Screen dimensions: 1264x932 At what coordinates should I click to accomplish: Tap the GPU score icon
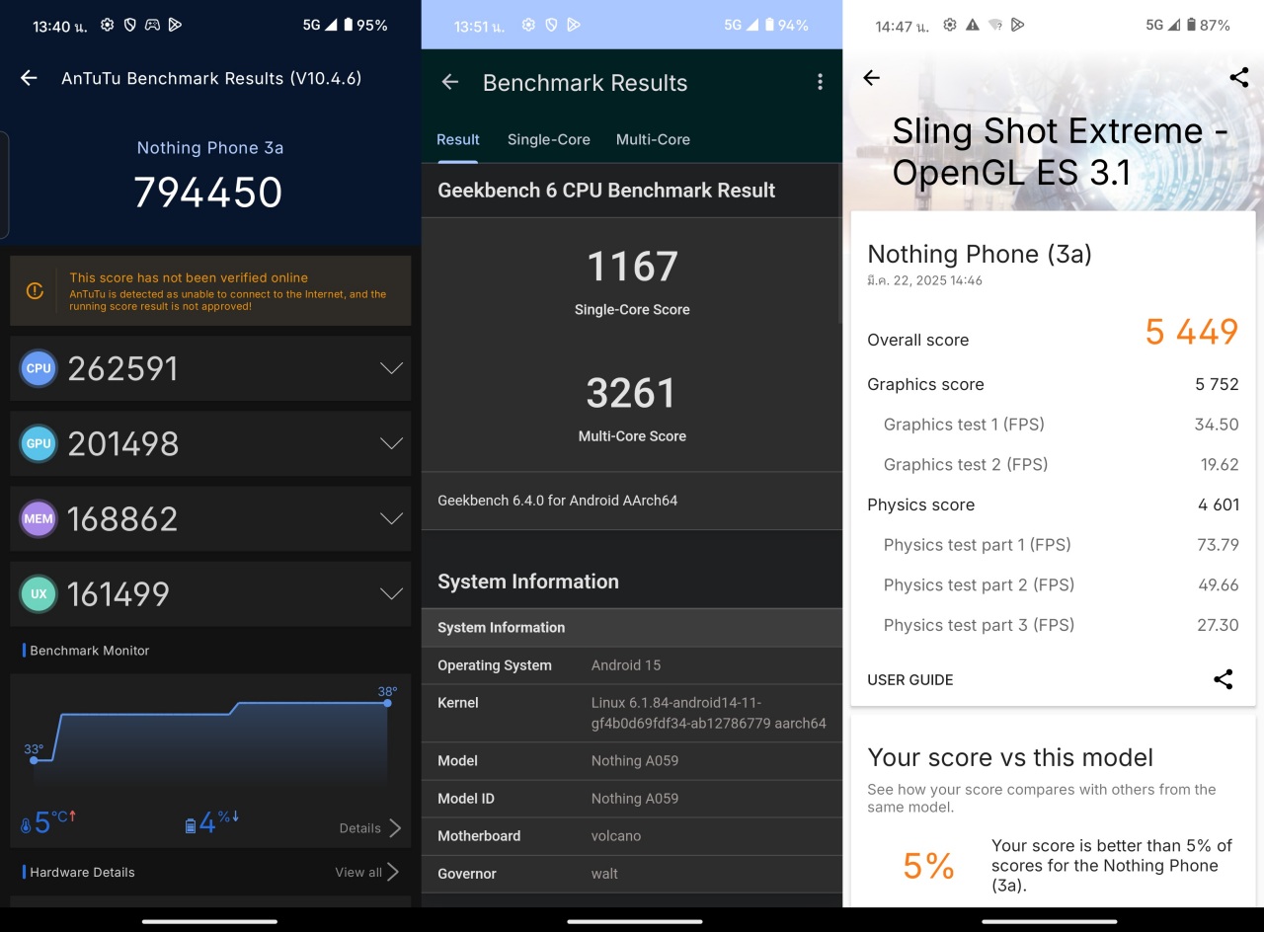tap(39, 443)
